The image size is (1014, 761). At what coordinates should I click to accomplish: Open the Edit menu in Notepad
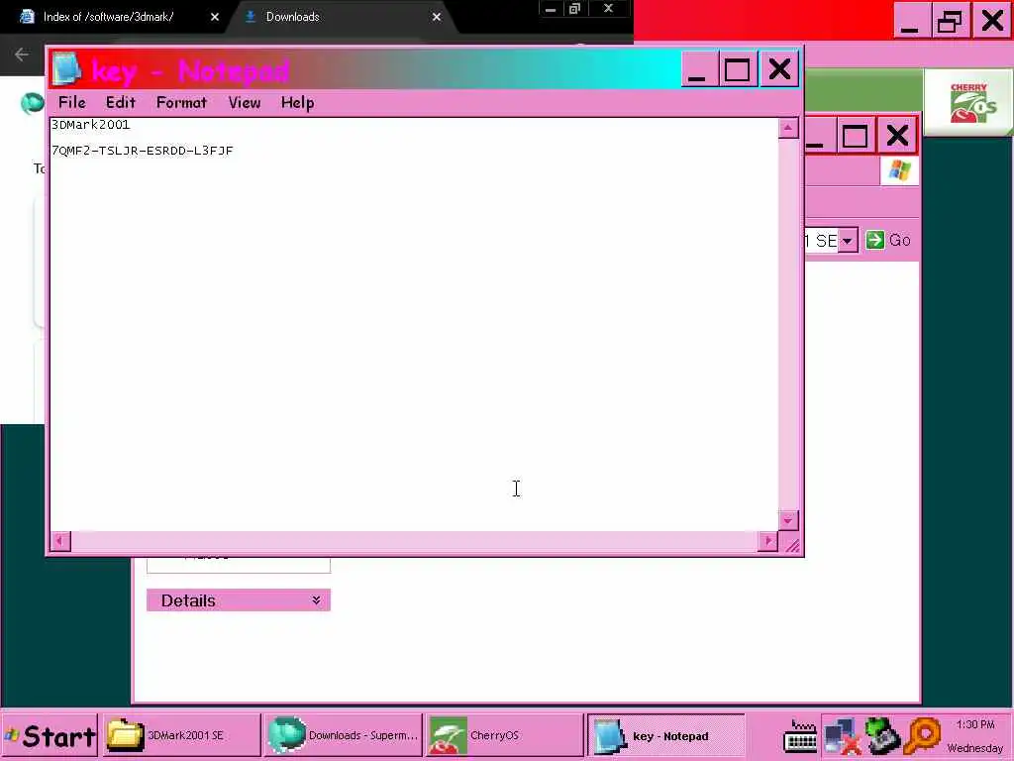coord(120,102)
